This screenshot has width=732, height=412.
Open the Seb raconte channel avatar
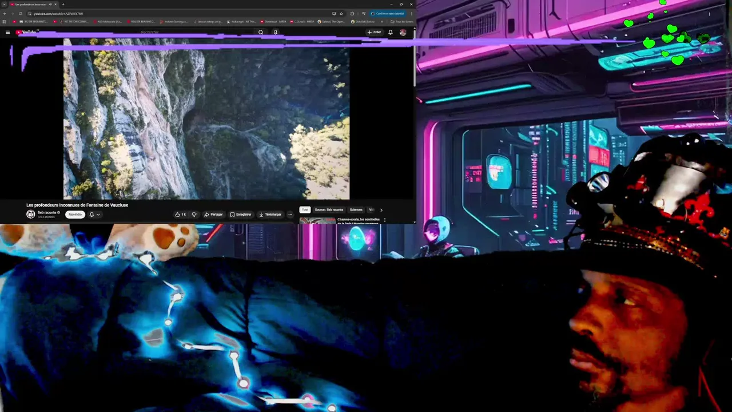tap(31, 214)
